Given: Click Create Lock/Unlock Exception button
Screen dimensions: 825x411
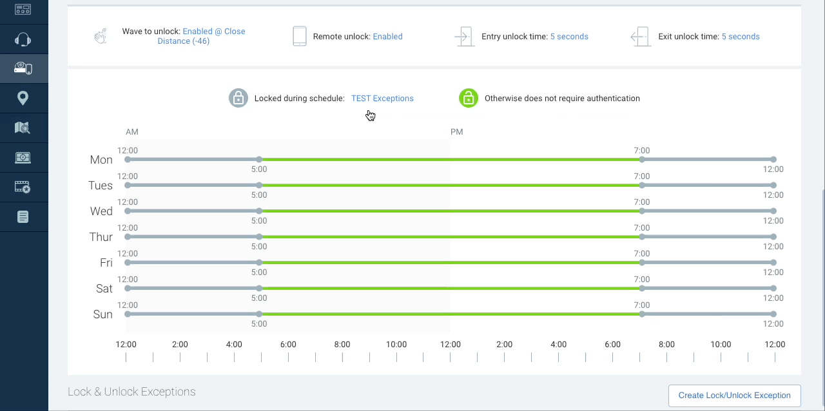Looking at the screenshot, I should pyautogui.click(x=735, y=396).
